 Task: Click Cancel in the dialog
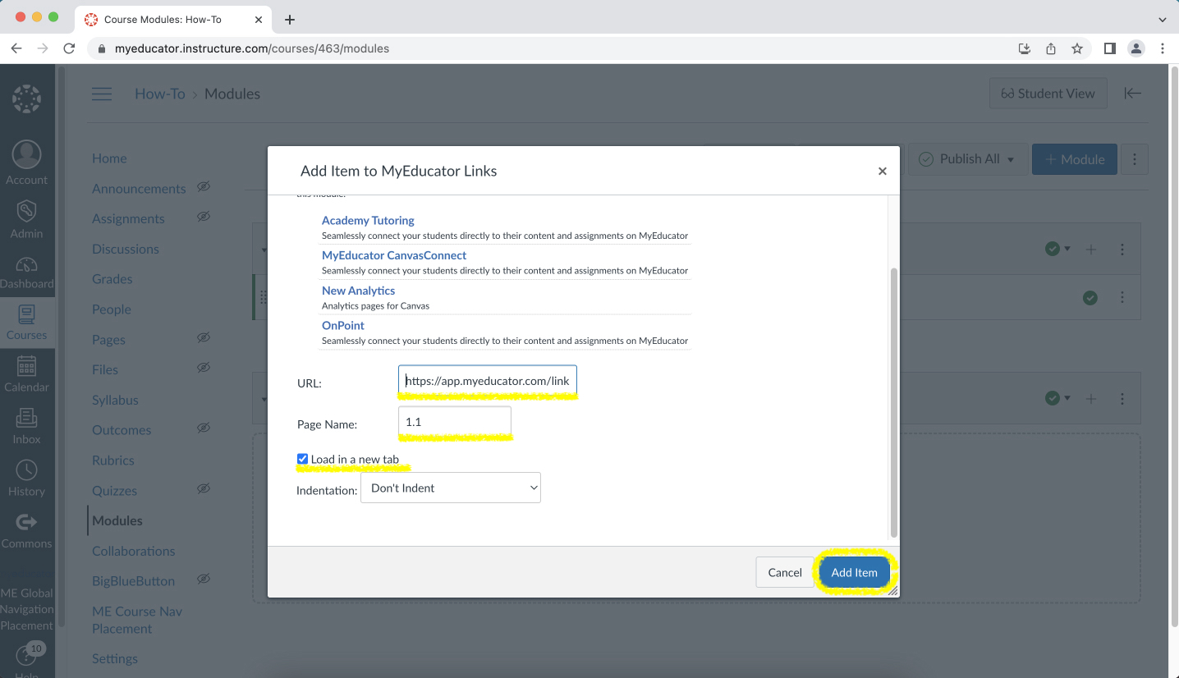click(785, 572)
